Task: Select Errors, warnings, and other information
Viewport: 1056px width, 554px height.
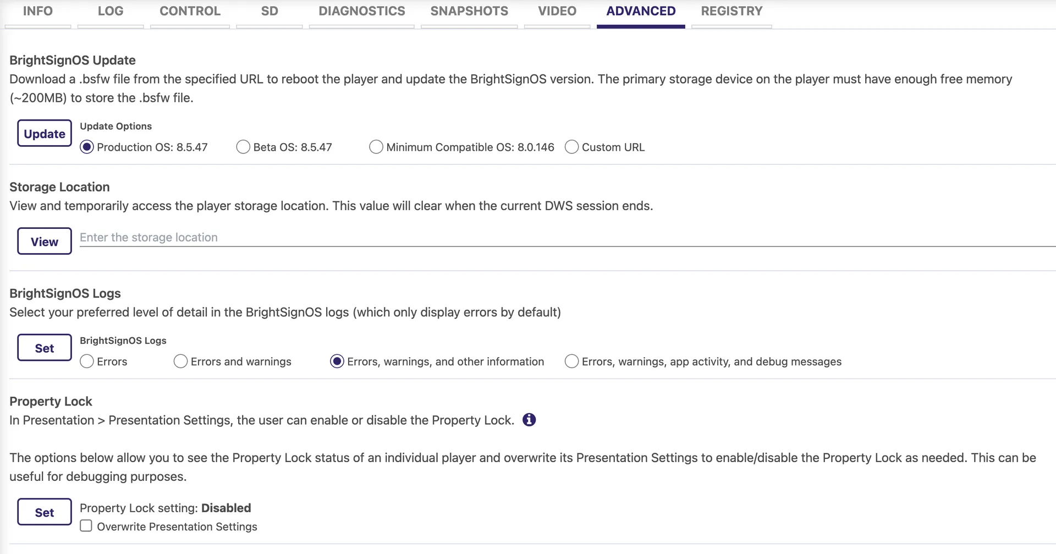Action: coord(337,361)
